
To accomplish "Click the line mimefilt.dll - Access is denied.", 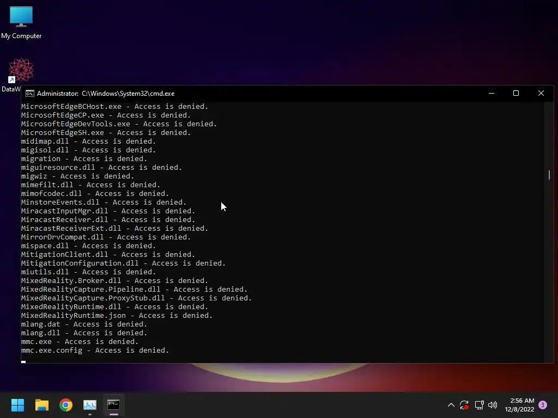I will [91, 185].
